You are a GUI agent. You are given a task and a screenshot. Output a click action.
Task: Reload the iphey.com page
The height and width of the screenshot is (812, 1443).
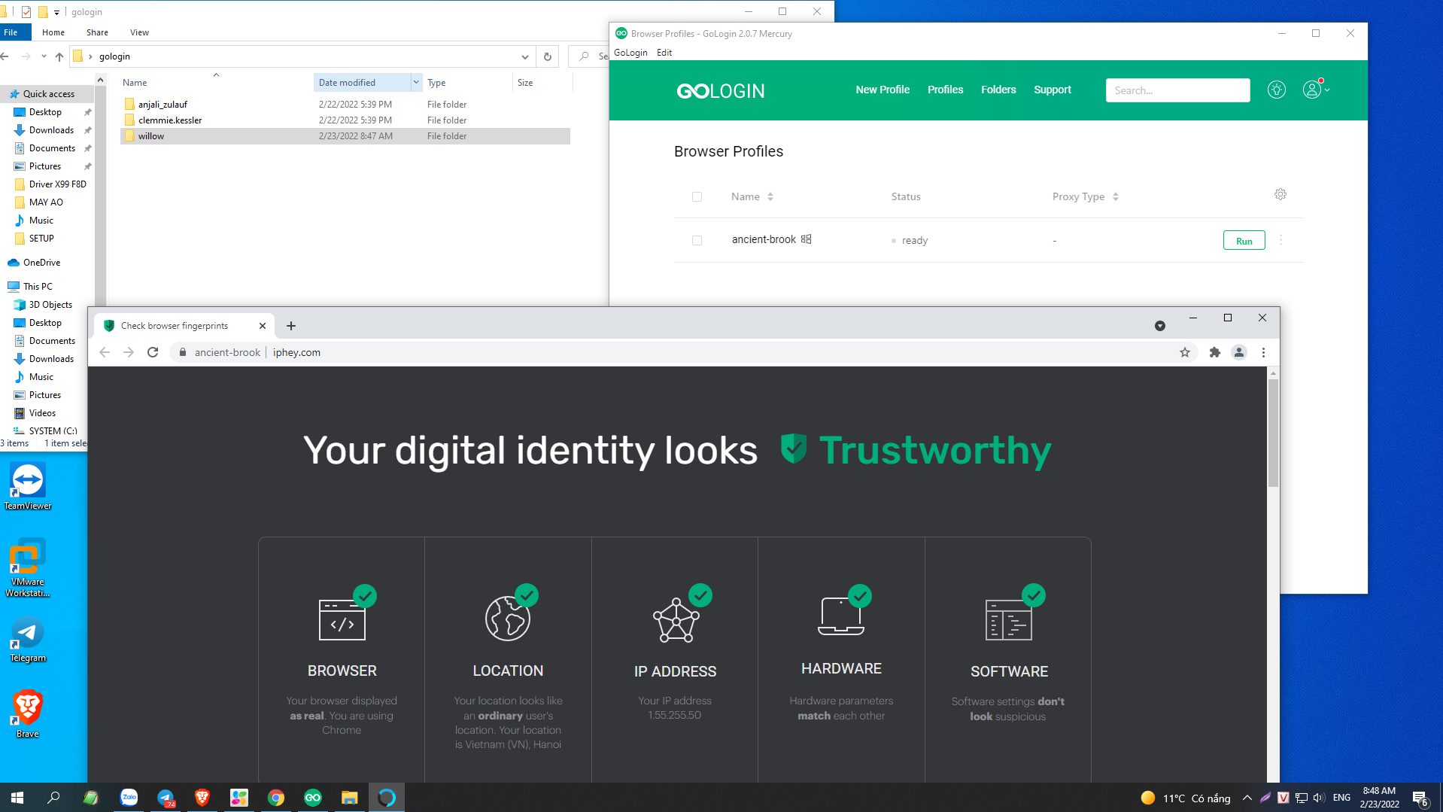tap(153, 352)
